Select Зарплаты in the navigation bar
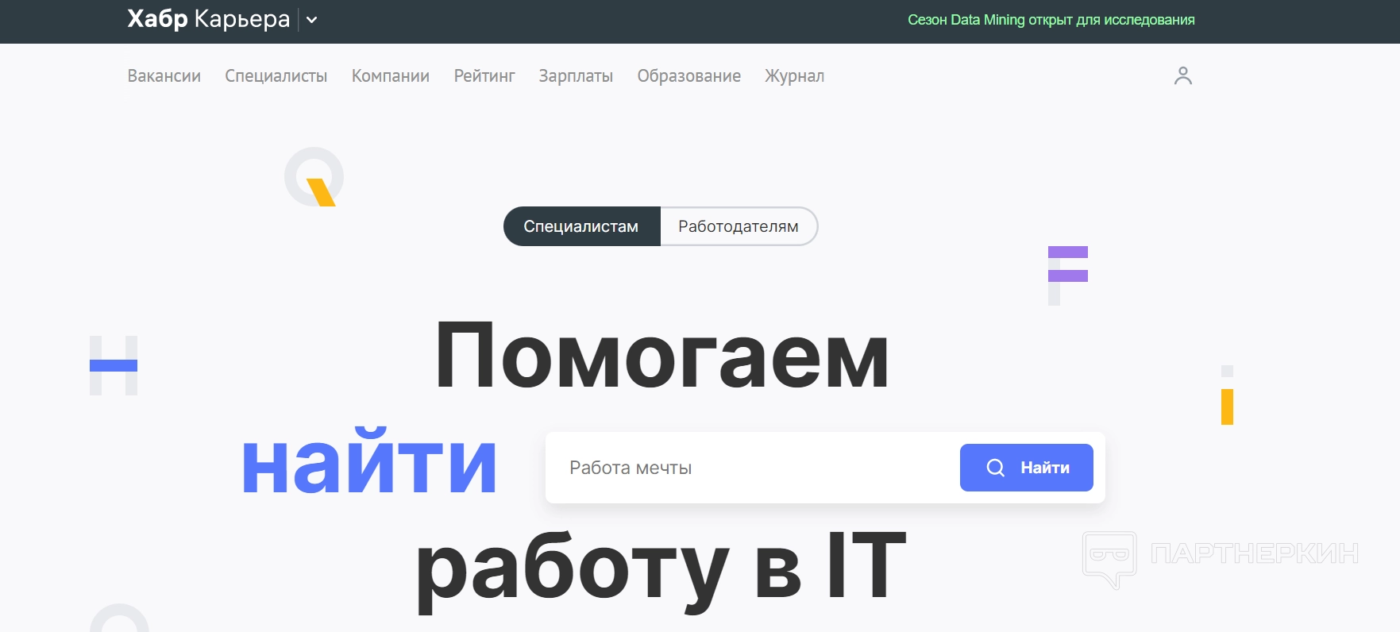 pos(576,76)
